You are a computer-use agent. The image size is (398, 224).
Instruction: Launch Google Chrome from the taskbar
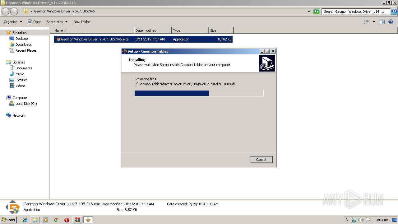[x=56, y=220]
